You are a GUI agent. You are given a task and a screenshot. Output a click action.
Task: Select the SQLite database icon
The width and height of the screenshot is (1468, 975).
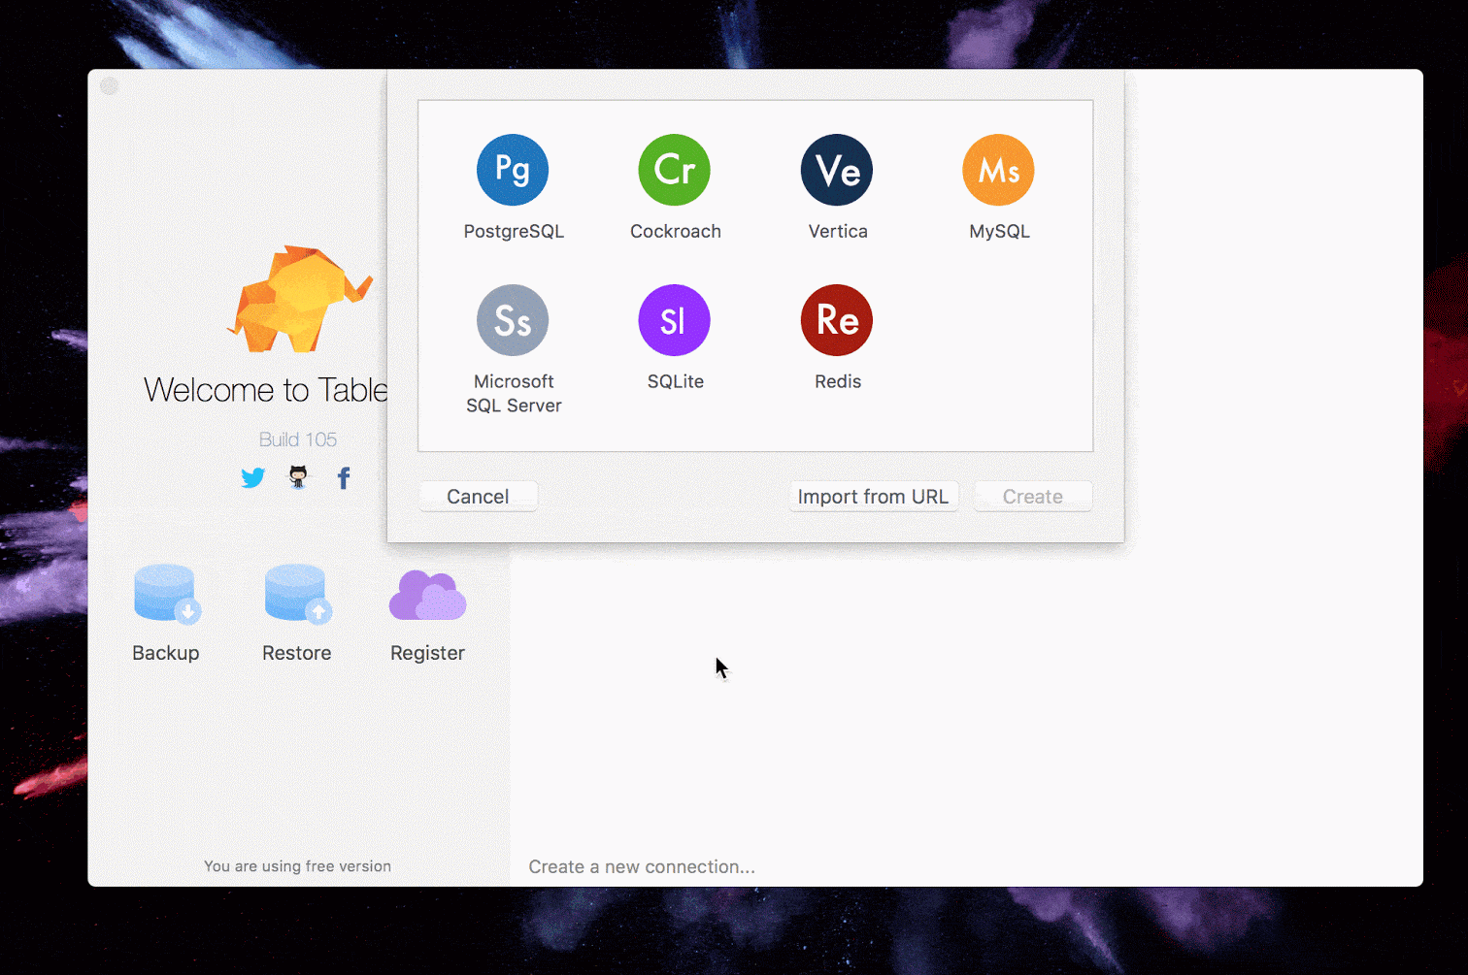[x=675, y=320]
